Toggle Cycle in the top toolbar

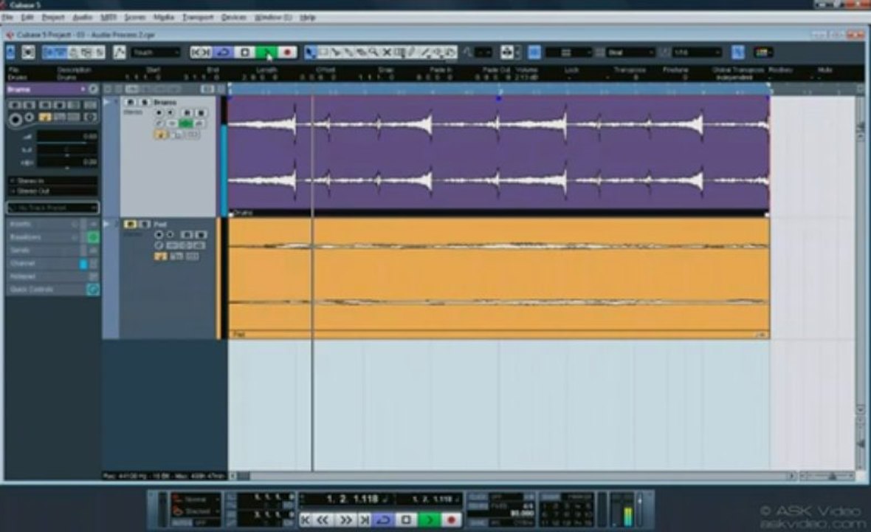coord(224,52)
